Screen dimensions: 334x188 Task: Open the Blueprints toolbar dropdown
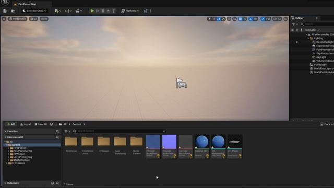[68, 11]
